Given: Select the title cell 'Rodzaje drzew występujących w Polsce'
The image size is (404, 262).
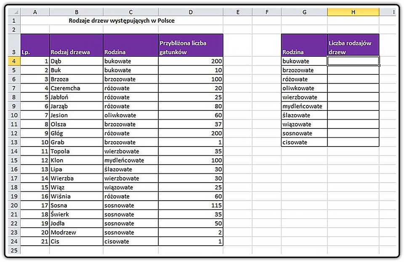Looking at the screenshot, I should click(122, 21).
